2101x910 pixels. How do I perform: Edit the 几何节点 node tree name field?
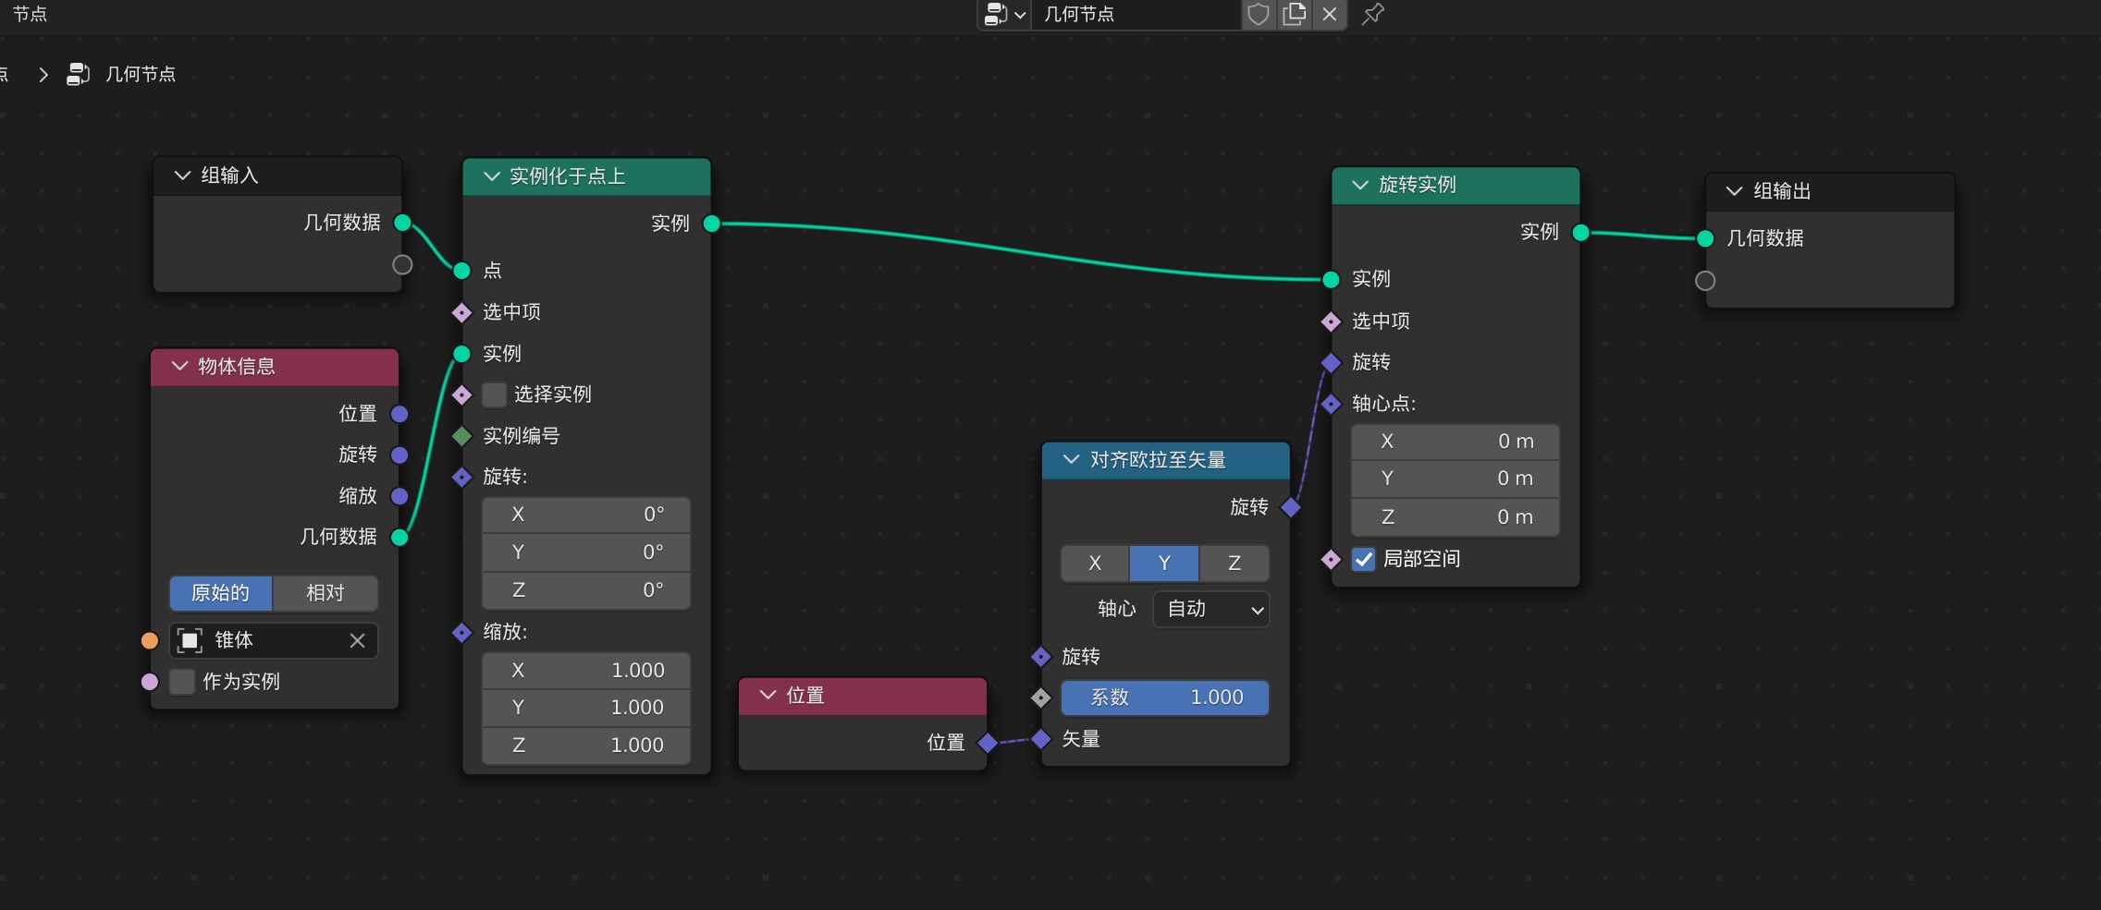[1136, 14]
